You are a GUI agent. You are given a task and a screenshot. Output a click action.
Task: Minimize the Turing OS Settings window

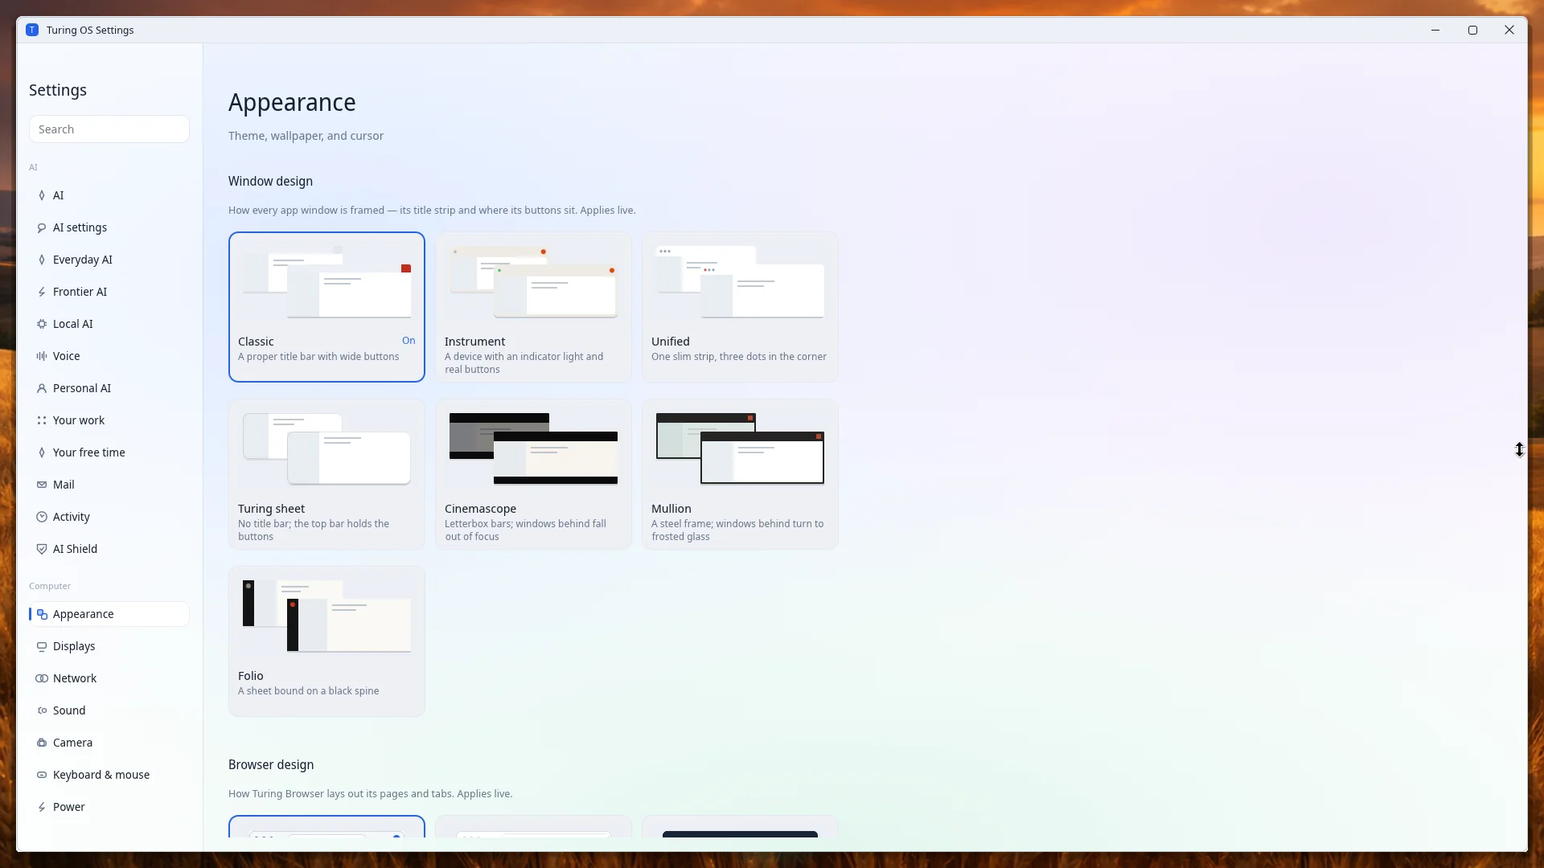click(x=1435, y=30)
